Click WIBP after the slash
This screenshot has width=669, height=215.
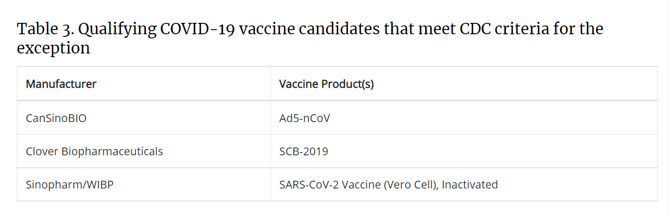96,184
